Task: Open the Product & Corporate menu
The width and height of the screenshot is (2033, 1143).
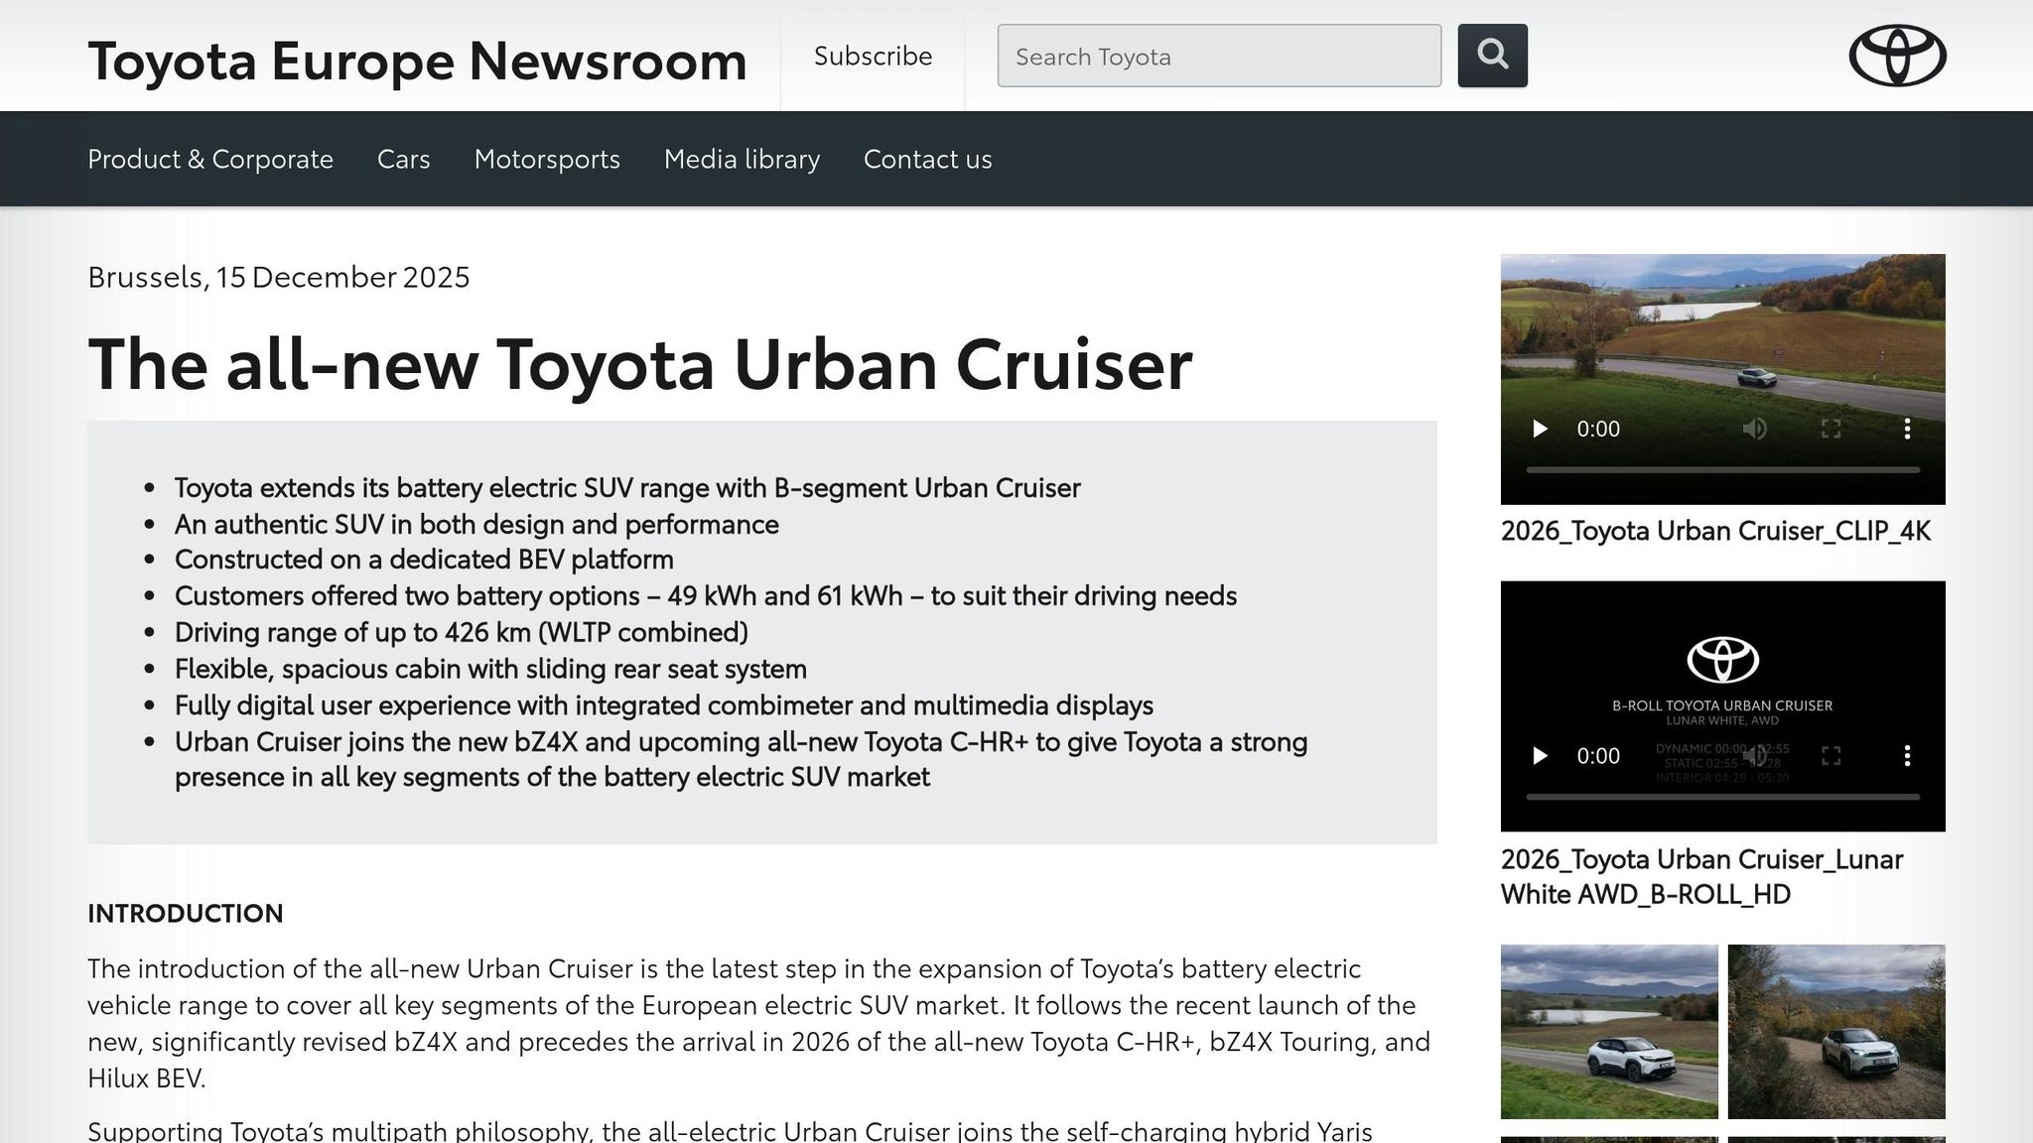Action: click(209, 159)
